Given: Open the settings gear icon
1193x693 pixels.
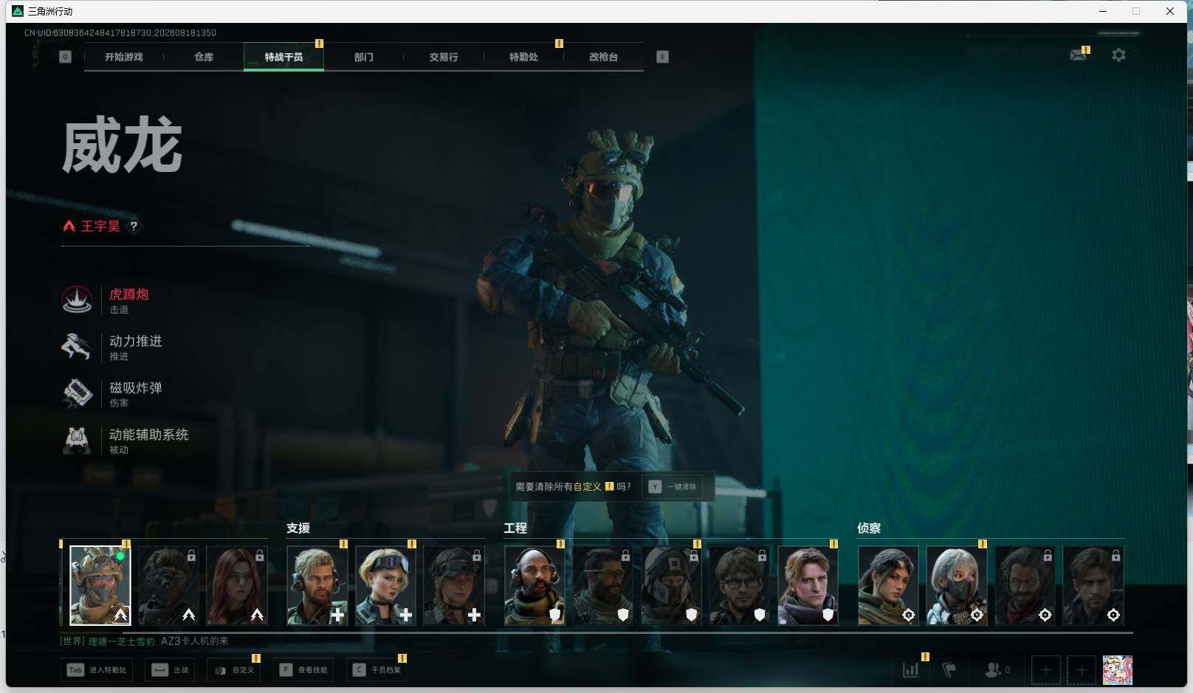Looking at the screenshot, I should pyautogui.click(x=1118, y=55).
